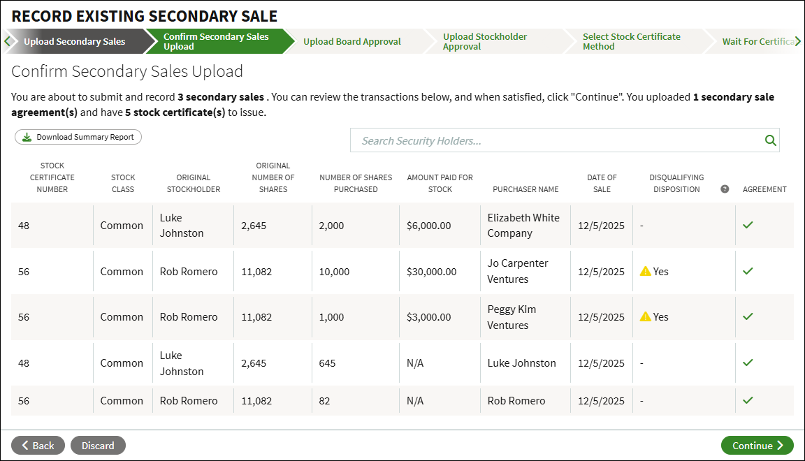Focus the Search Security Holders field
The height and width of the screenshot is (461, 805).
tap(557, 140)
